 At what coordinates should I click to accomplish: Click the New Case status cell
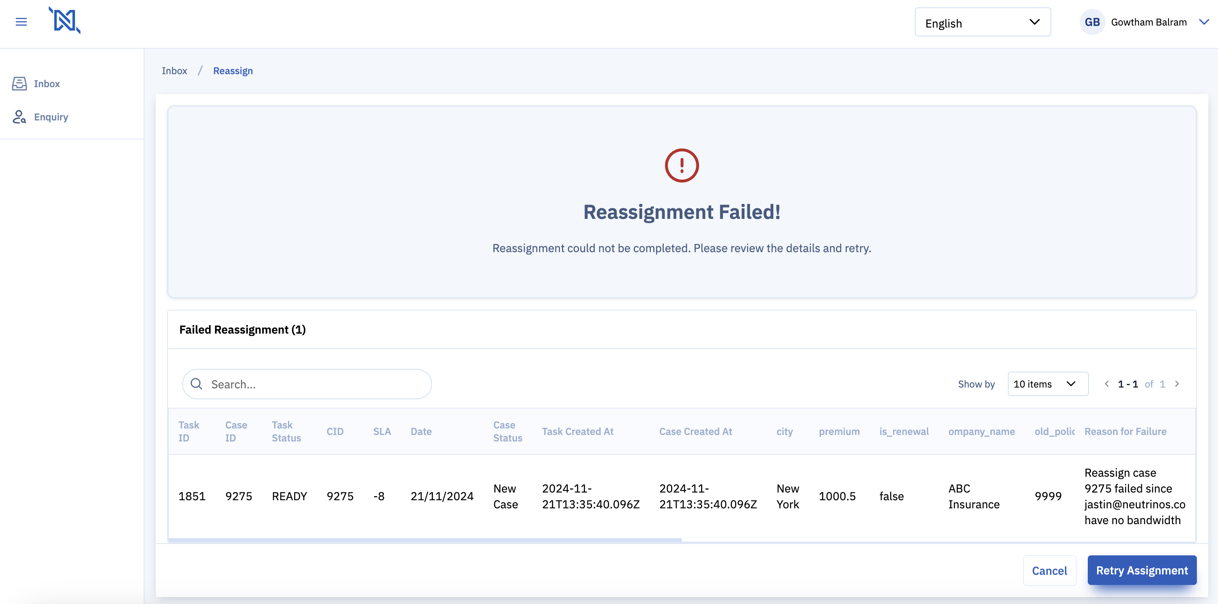click(506, 496)
